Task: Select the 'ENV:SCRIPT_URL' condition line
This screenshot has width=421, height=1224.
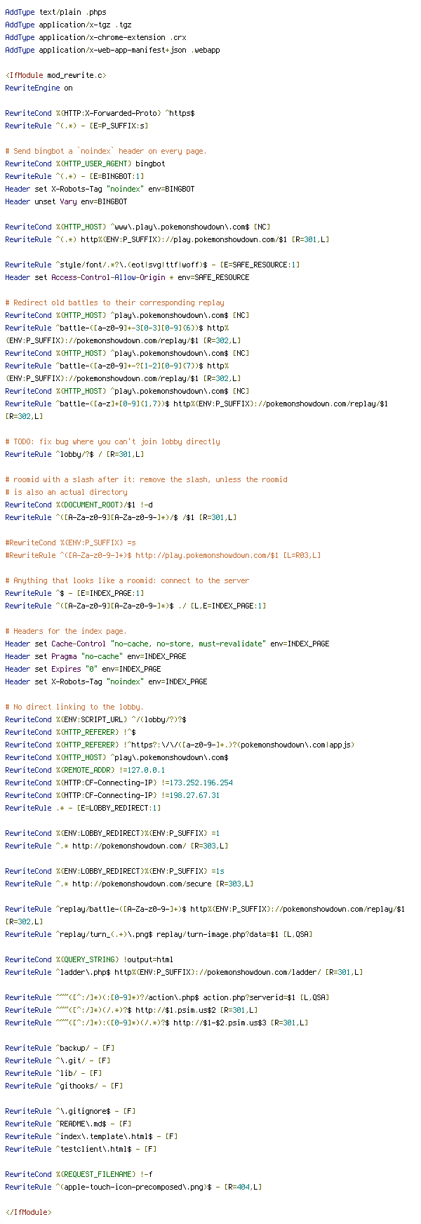Action: 95,720
